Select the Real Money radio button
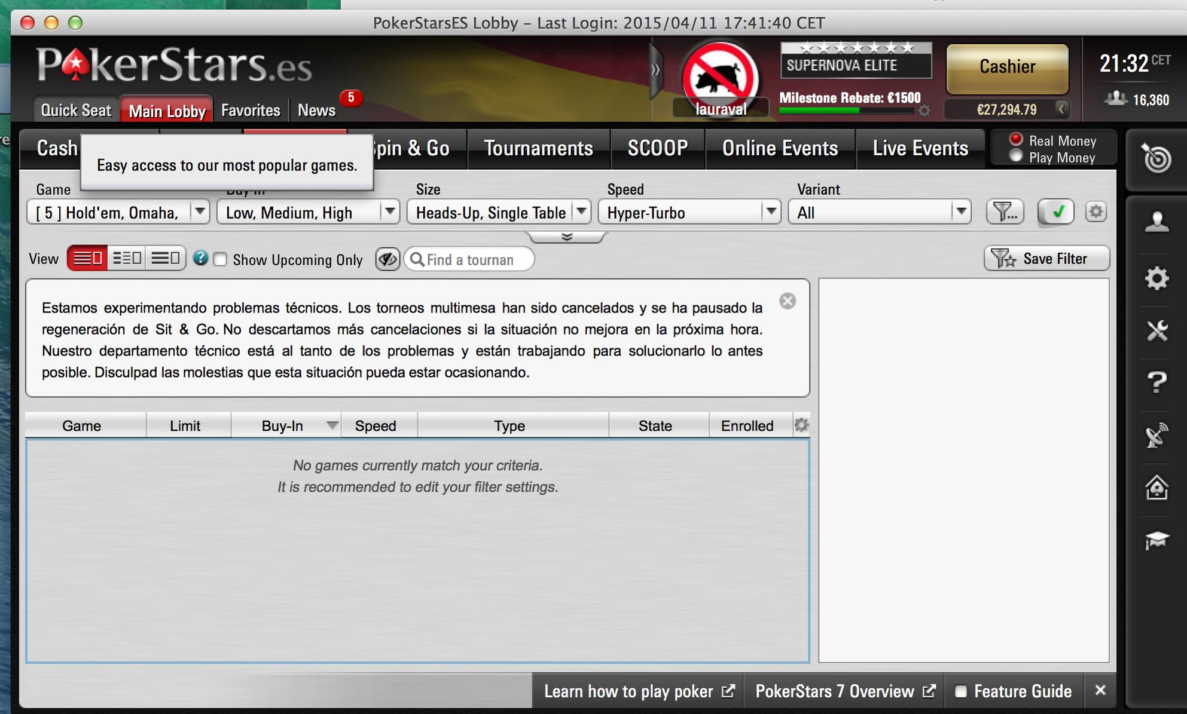 [x=1015, y=140]
